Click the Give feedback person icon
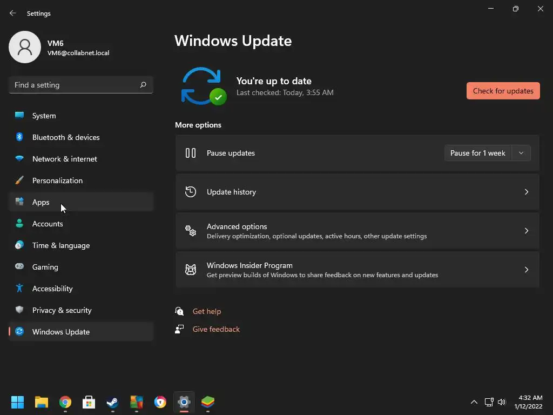 click(x=179, y=329)
